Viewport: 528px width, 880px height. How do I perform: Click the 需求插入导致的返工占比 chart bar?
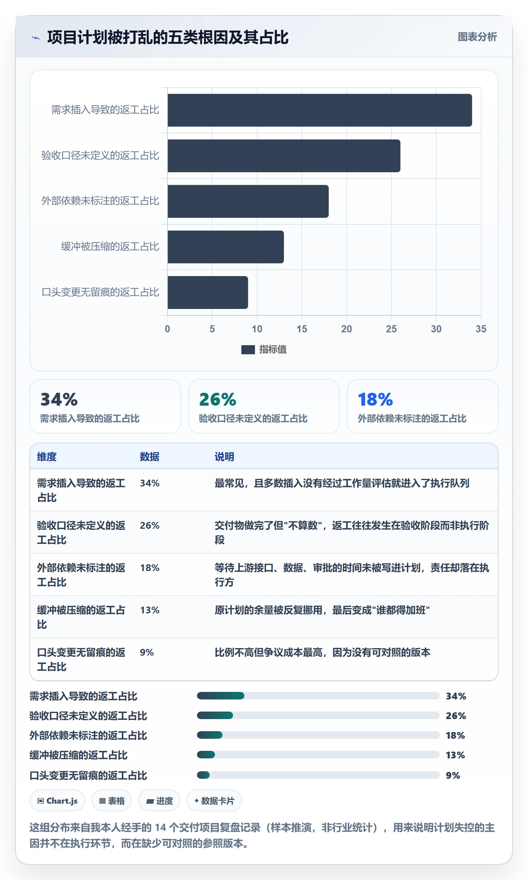[320, 110]
